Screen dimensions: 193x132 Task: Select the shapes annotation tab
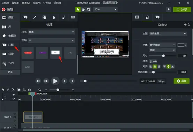(x=44, y=17)
